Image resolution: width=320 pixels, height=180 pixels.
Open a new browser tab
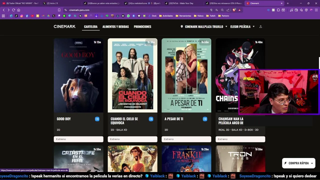click(288, 3)
